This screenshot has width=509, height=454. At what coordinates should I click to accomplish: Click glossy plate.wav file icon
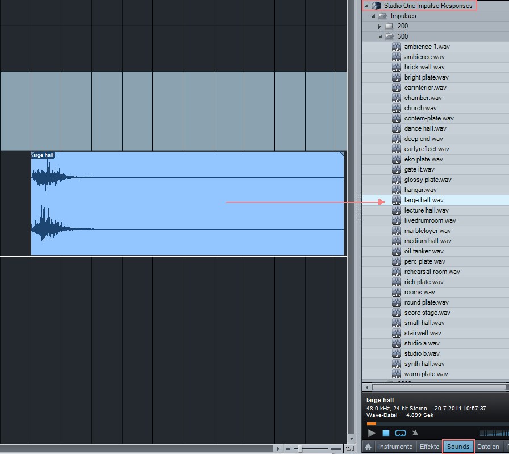397,180
